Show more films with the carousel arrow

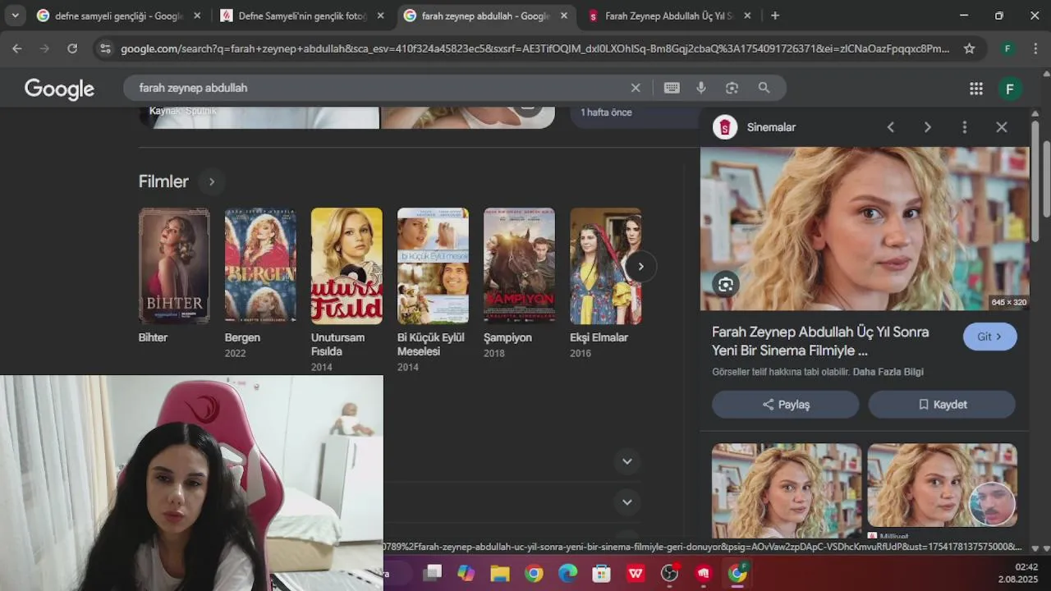coord(640,267)
